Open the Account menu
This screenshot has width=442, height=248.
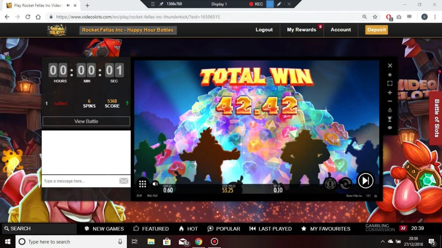tap(340, 30)
